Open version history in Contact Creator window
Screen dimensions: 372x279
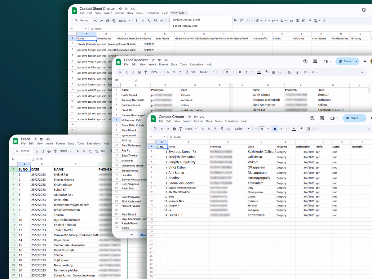point(312,118)
